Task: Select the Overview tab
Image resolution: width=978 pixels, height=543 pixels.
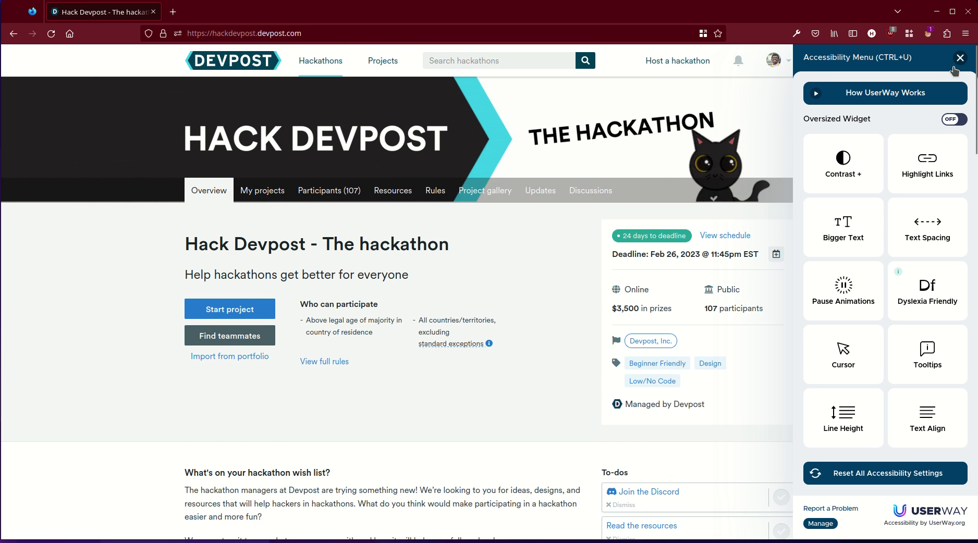Action: [209, 190]
